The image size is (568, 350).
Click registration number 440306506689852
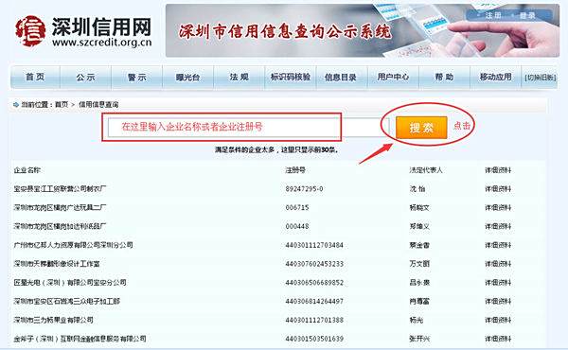tap(314, 283)
